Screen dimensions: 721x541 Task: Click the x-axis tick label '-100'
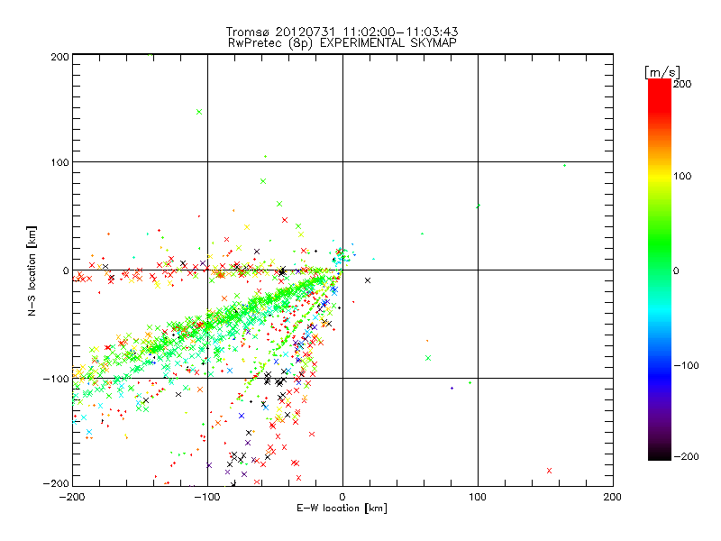coord(207,497)
